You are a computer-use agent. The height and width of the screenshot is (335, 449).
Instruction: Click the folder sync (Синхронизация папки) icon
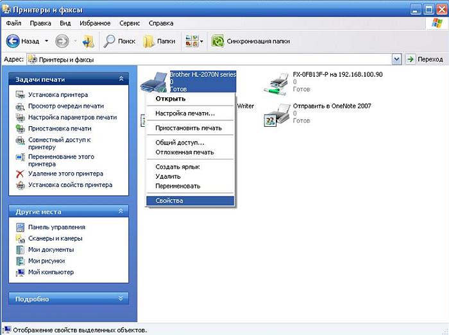[x=218, y=41]
